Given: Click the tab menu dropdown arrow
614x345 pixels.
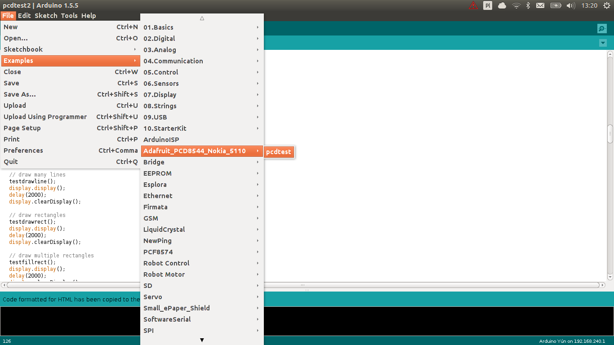Looking at the screenshot, I should point(603,43).
